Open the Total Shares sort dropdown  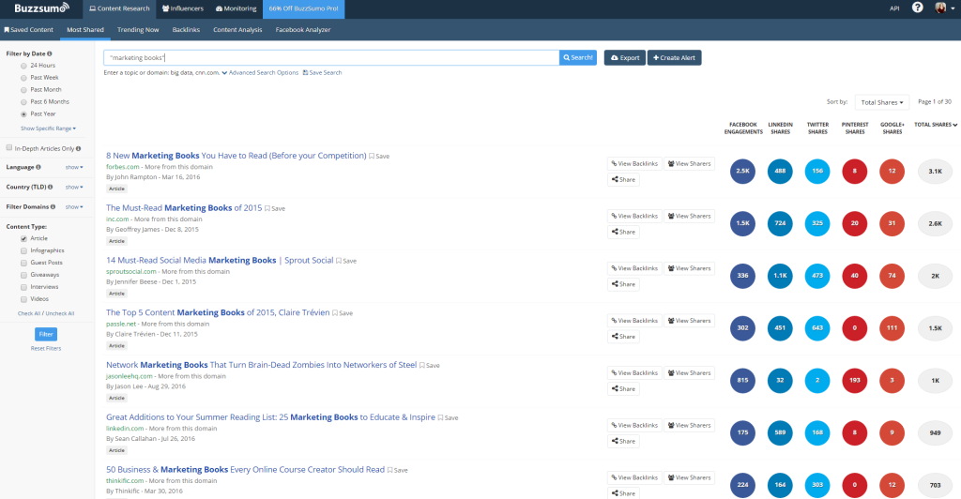(x=881, y=101)
